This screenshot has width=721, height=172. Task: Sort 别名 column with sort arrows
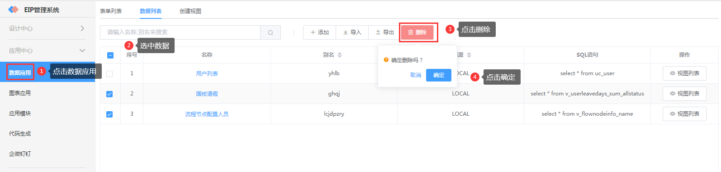[340, 55]
